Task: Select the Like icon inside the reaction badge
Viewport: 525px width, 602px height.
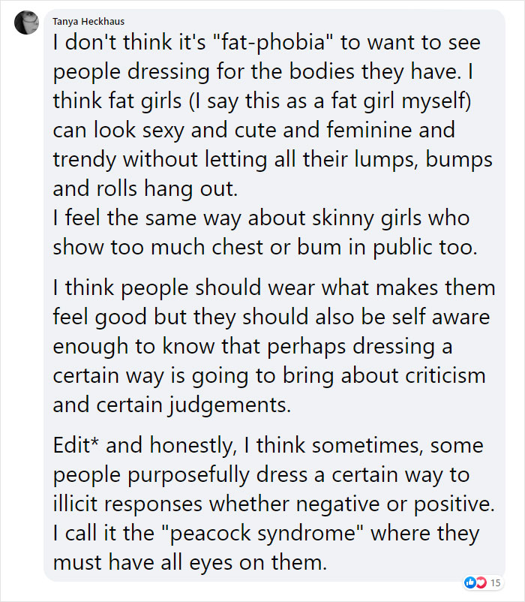Action: tap(469, 582)
